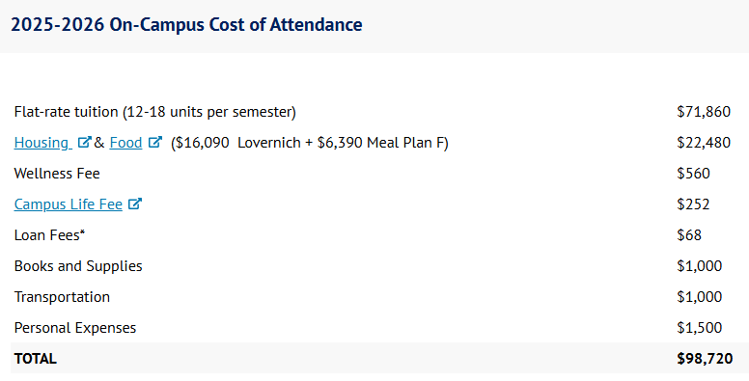Click the Transportation row label
The image size is (749, 381).
[62, 297]
